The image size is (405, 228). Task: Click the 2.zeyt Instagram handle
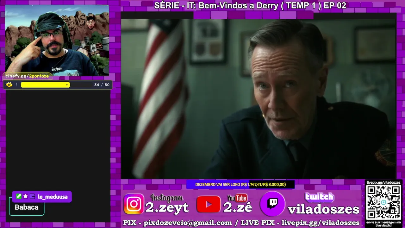(167, 207)
